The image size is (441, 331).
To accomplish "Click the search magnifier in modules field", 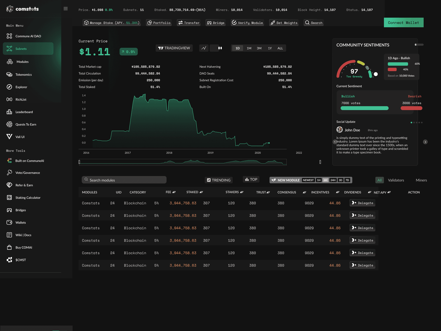I will [x=86, y=179].
